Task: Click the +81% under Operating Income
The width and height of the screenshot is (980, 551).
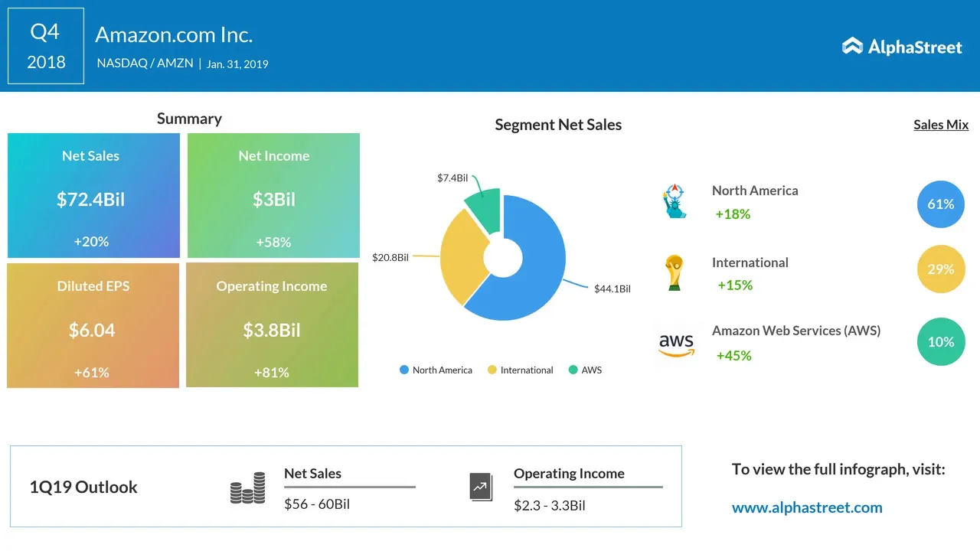Action: click(272, 373)
